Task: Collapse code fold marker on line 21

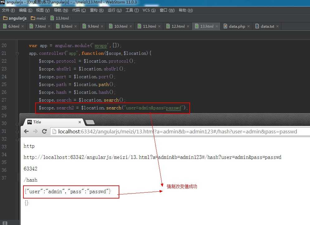Action: click(17, 54)
